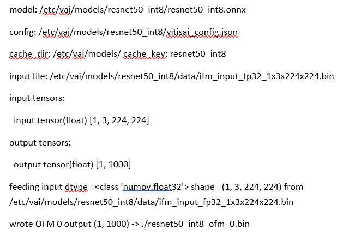
Task: Click the '[1, 3, 224, 224]' shape text
Action: click(119, 120)
